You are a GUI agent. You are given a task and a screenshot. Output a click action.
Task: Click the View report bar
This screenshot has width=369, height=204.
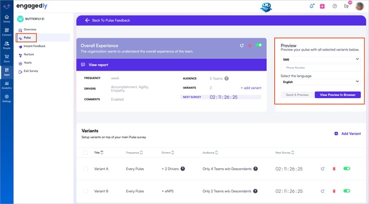(x=171, y=65)
